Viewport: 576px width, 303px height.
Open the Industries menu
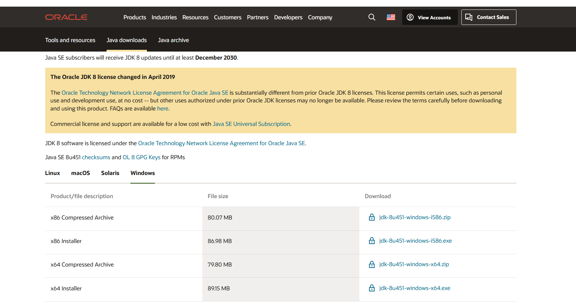point(164,17)
